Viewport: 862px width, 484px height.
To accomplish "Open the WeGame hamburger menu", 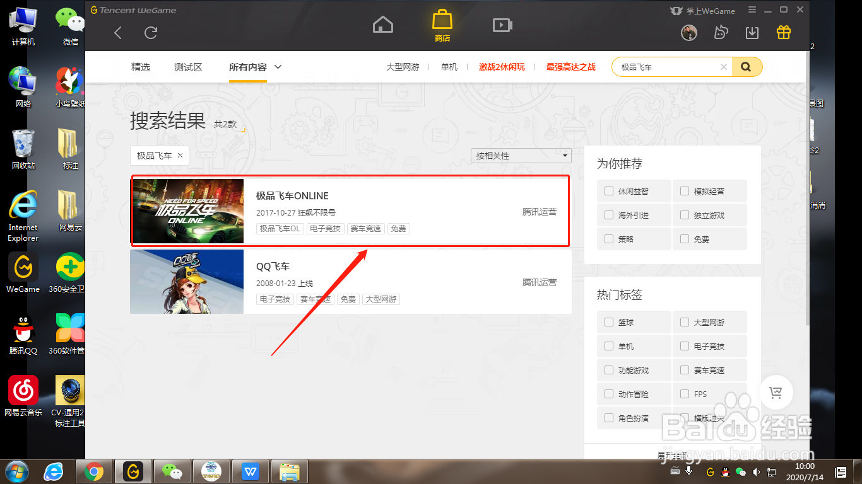I will [x=752, y=10].
